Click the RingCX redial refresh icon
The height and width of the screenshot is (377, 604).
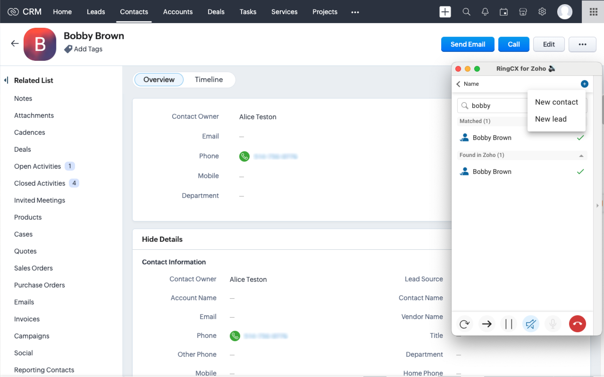pyautogui.click(x=465, y=324)
